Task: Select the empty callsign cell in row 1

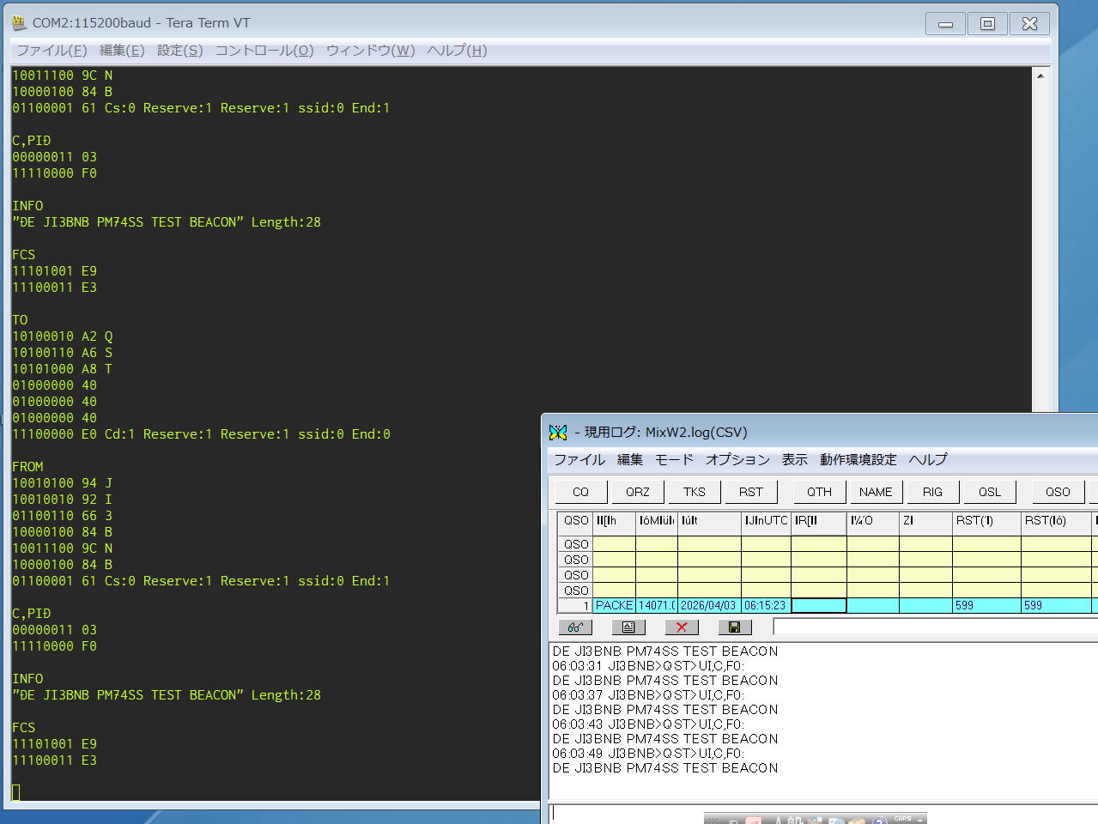Action: [818, 606]
